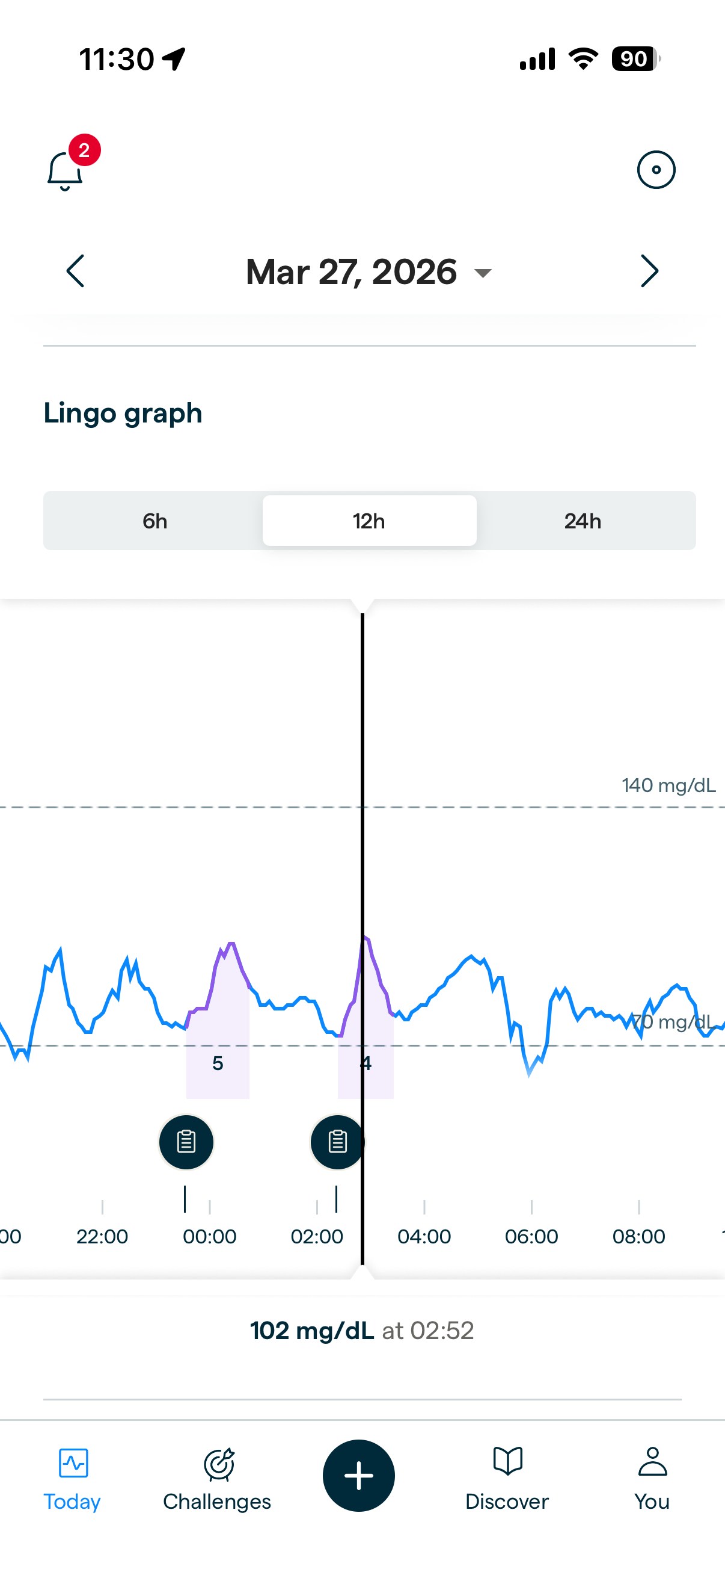Image resolution: width=725 pixels, height=1578 pixels.
Task: Open the logbook entry near 02:00
Action: pos(336,1141)
